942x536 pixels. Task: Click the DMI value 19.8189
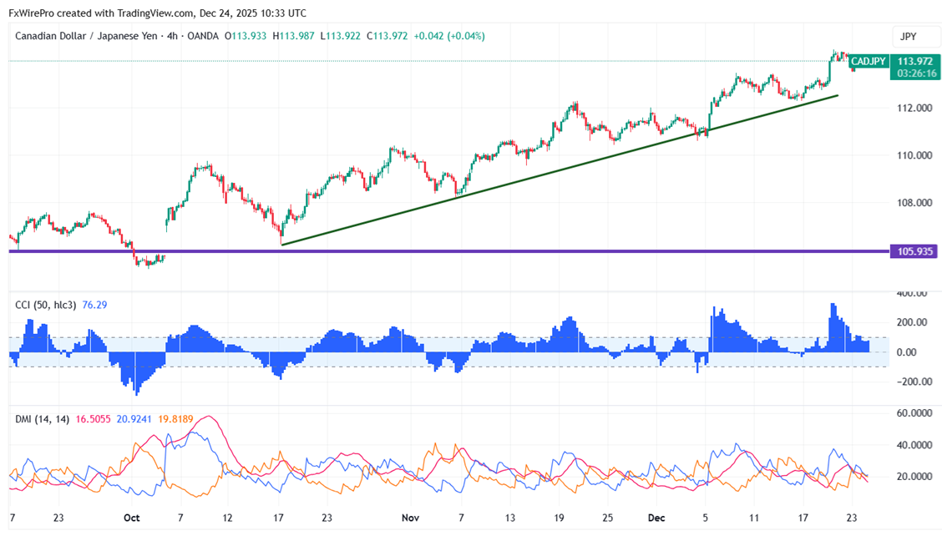click(175, 419)
